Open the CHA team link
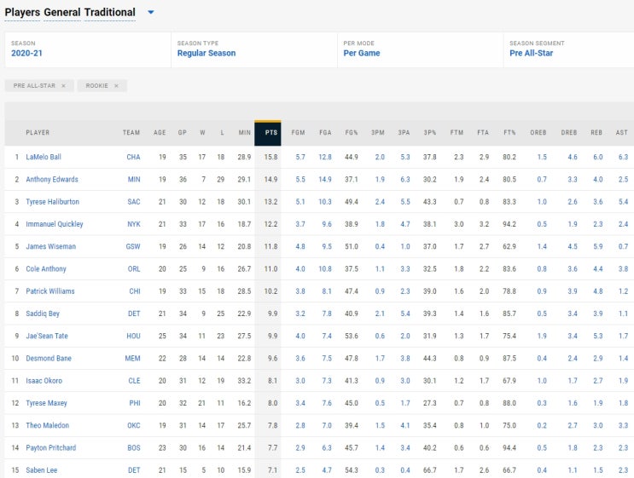634x478 pixels. pyautogui.click(x=133, y=157)
